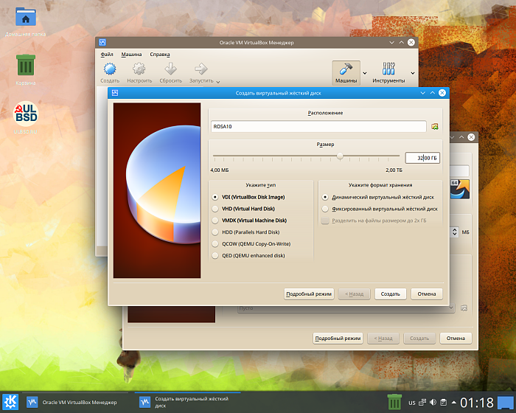Click the Назад button in the disk dialog

[x=354, y=294]
